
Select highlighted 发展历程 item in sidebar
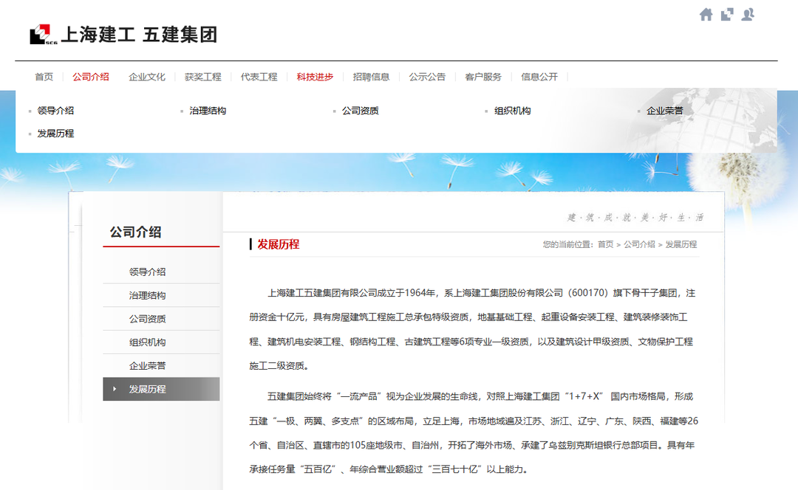[148, 389]
